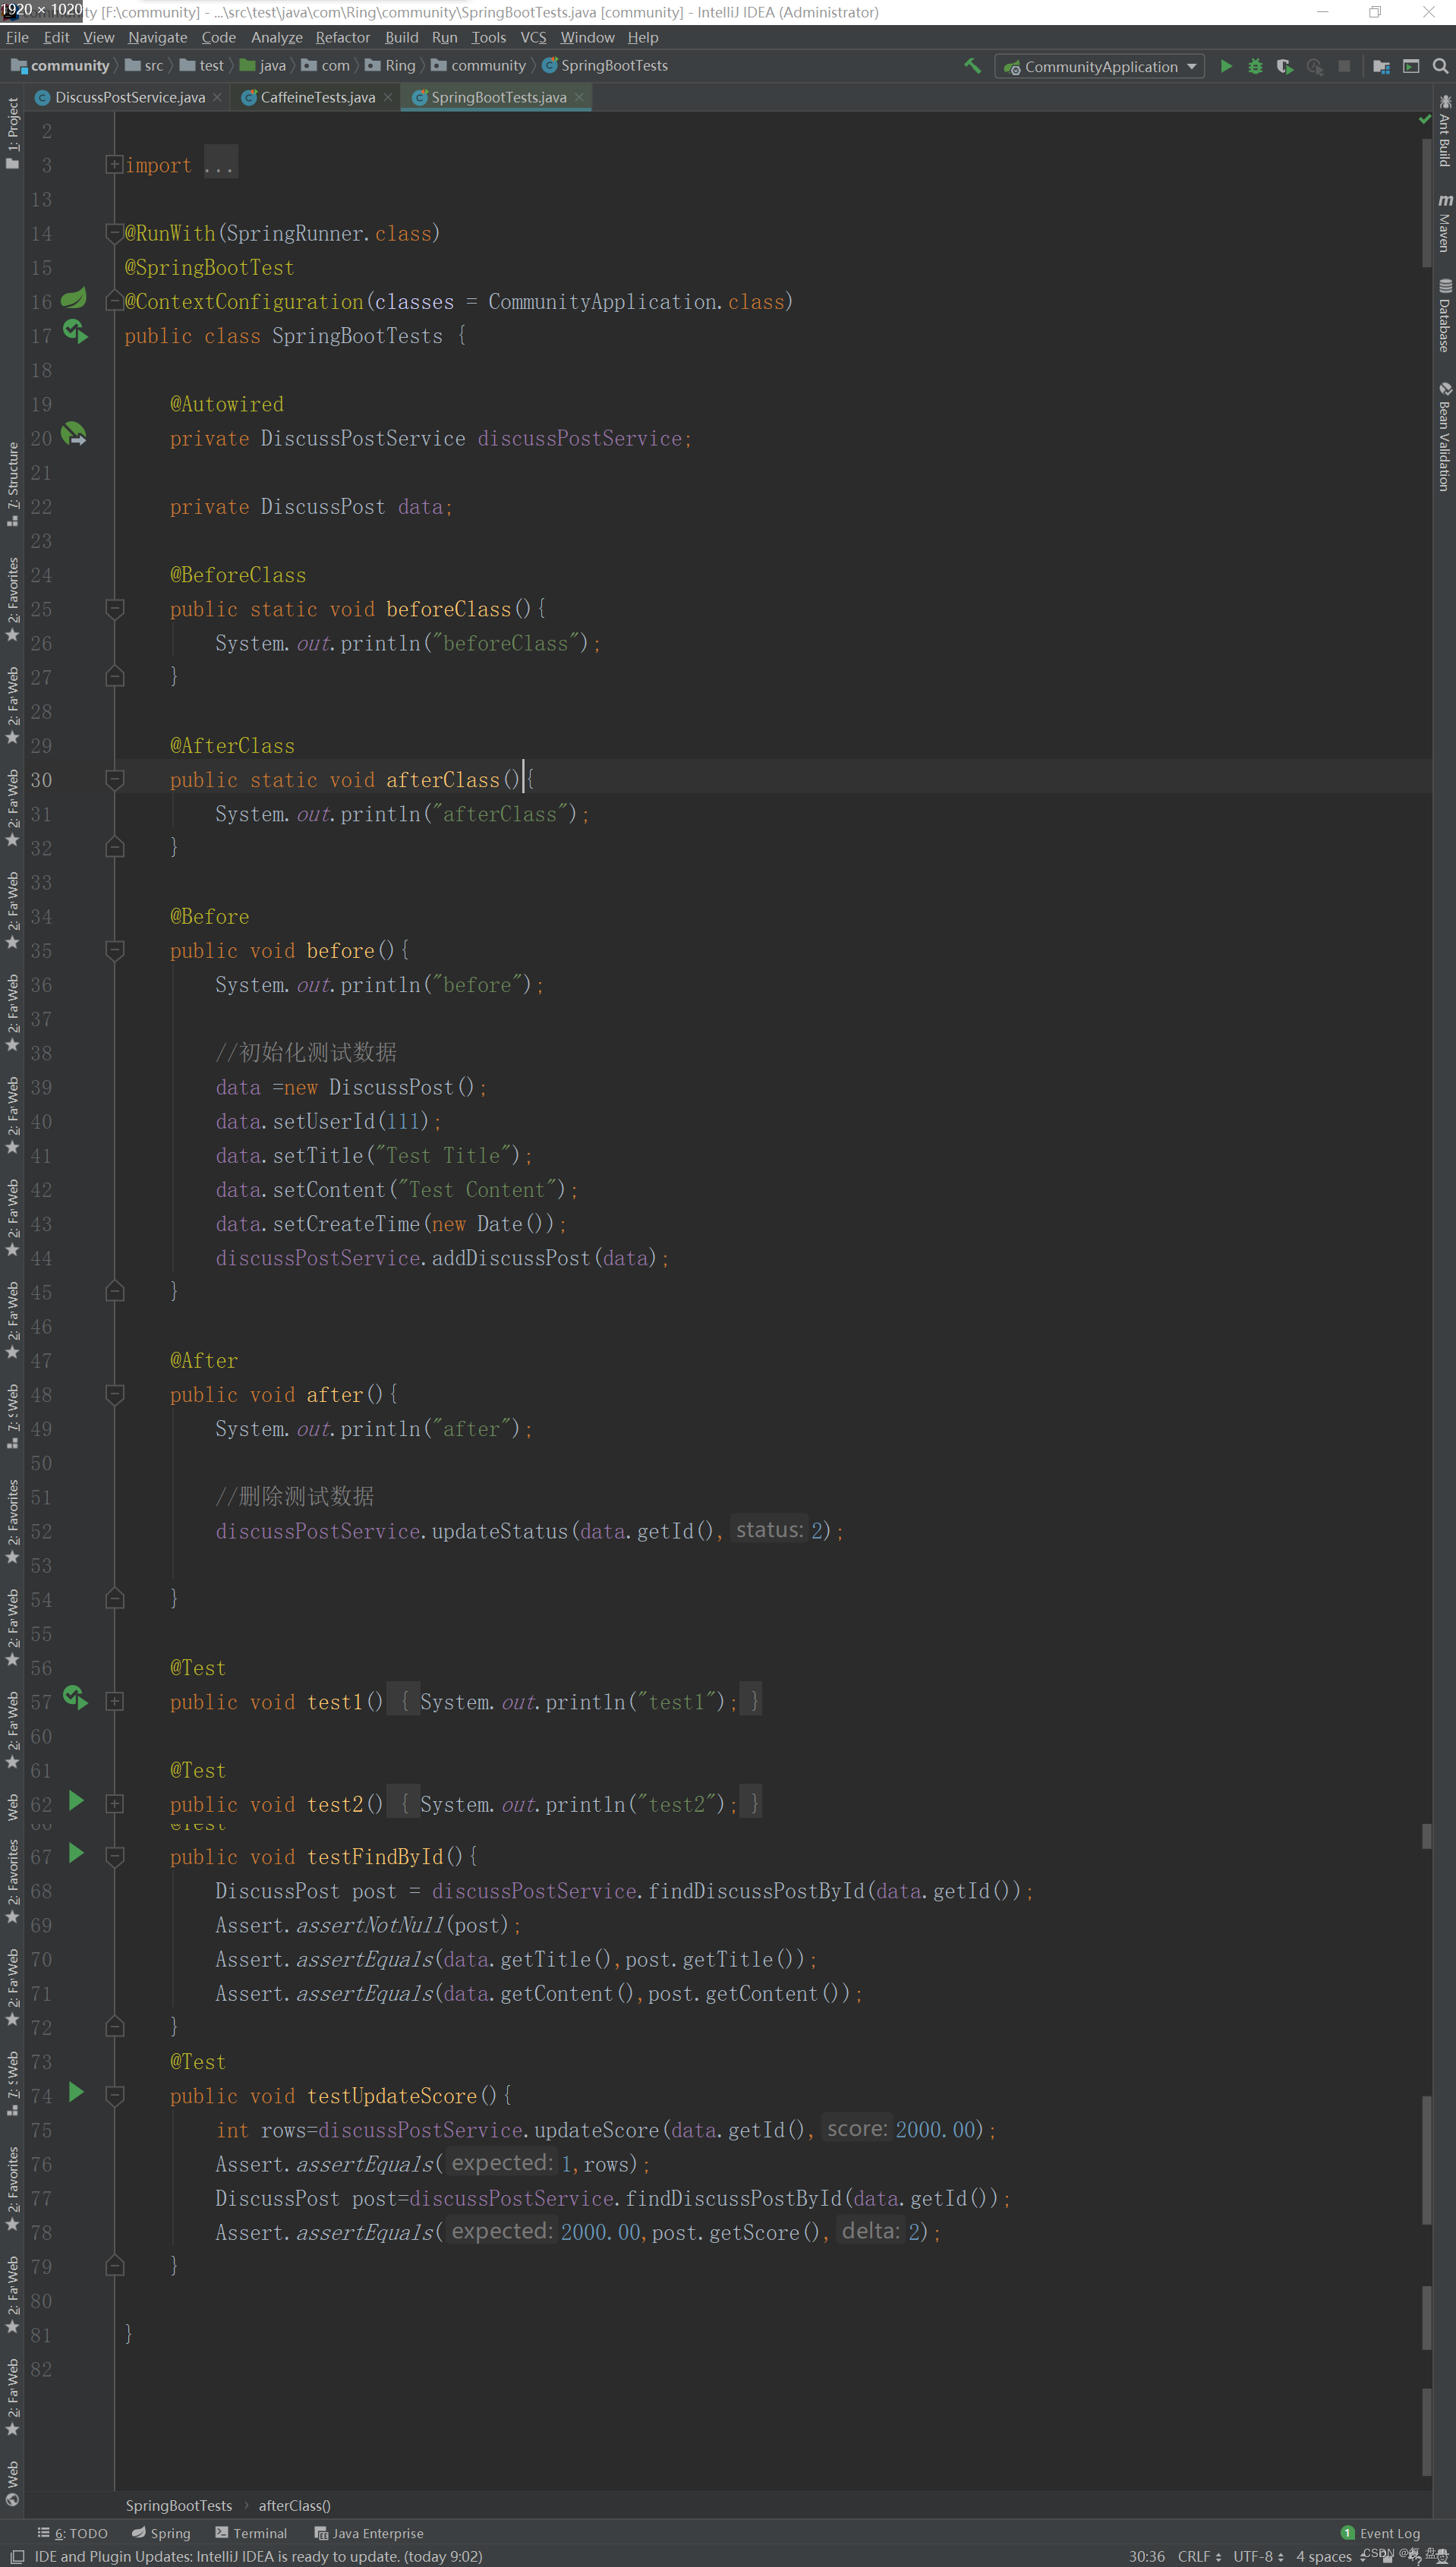Toggle the Database tool window stripe

click(x=1444, y=316)
